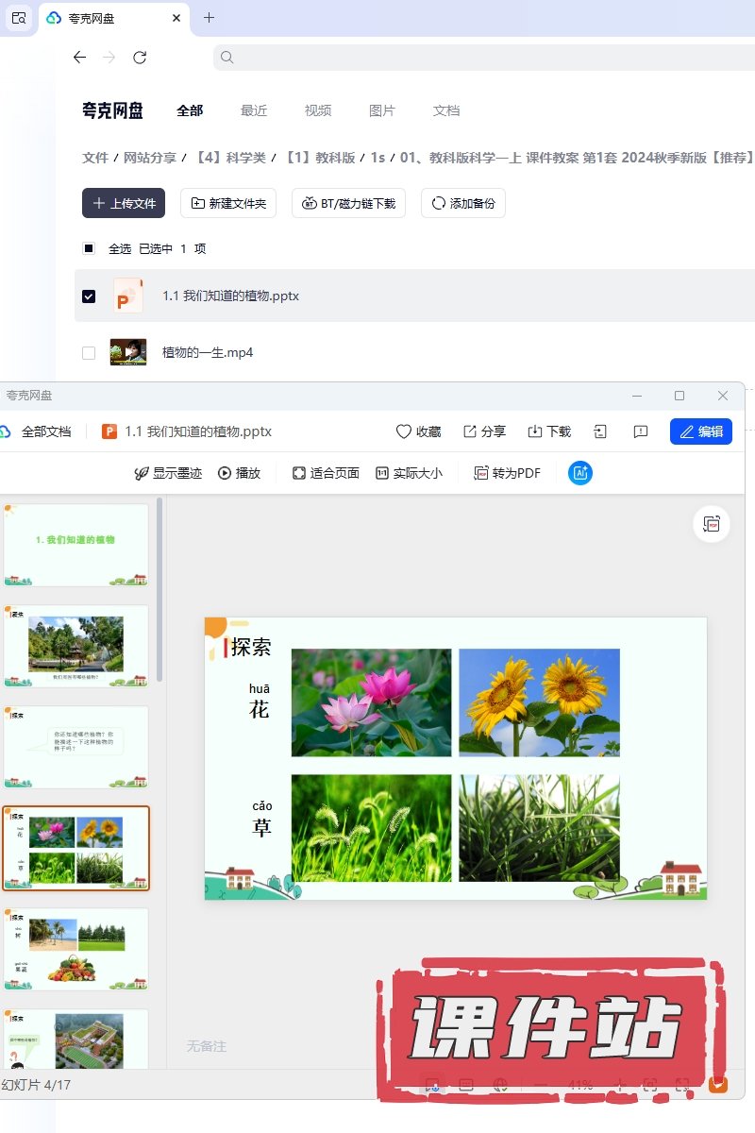Uncheck the 1.1 我们知道的植物.pptx checkbox
The image size is (755, 1133).
pos(89,296)
